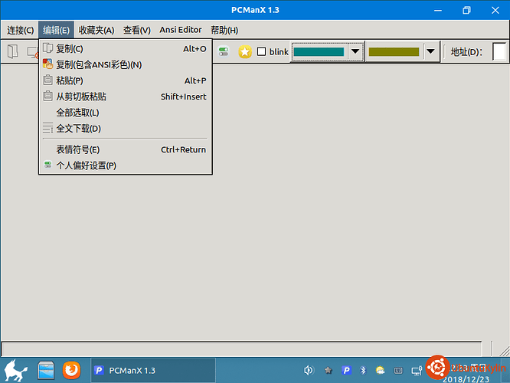Click the copy icon beside 复制(C)
This screenshot has width=510, height=383.
coord(47,48)
